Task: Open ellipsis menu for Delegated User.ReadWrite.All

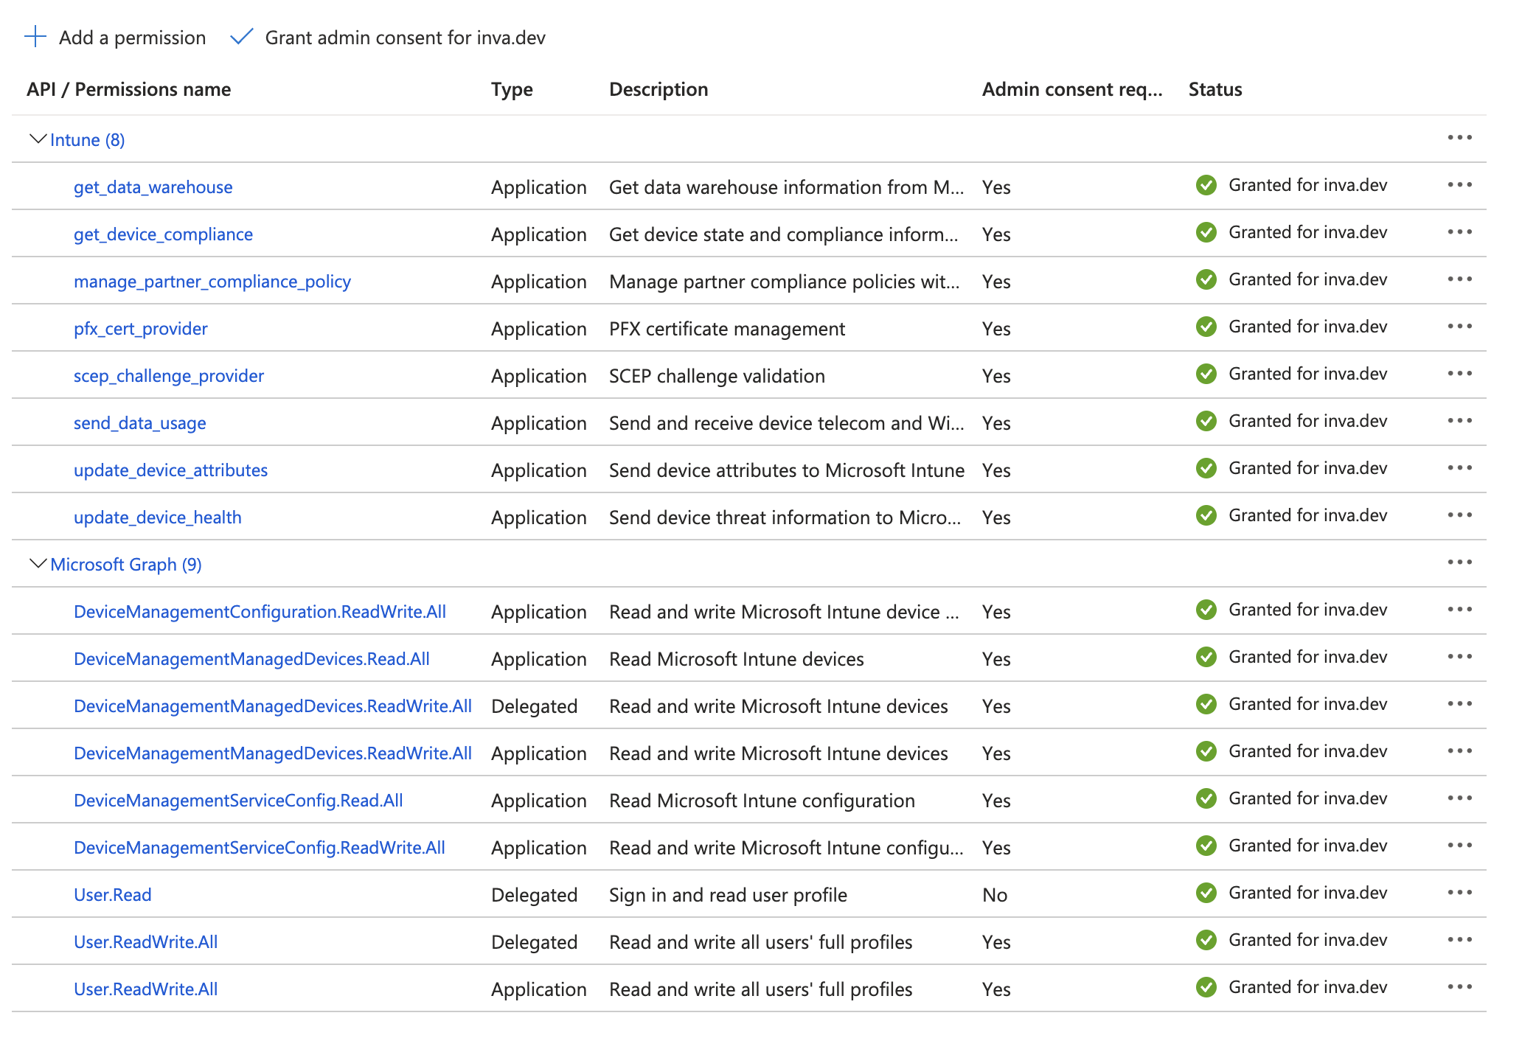Action: tap(1459, 940)
